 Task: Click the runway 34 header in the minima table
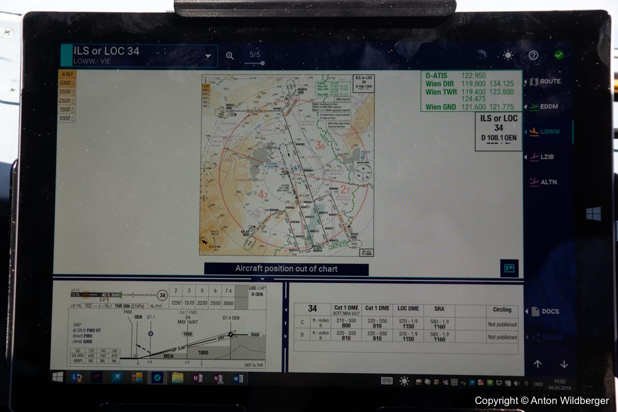point(313,309)
